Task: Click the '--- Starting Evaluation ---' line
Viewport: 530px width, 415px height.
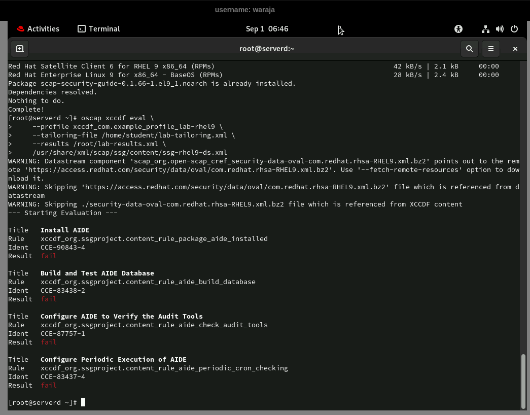Action: 63,213
